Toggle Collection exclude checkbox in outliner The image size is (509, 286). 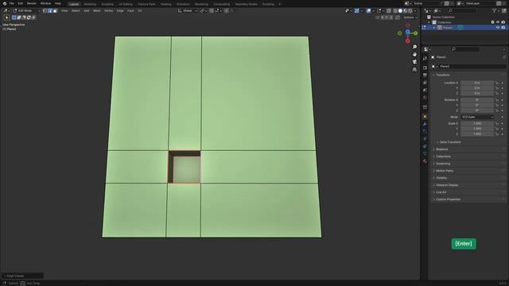click(492, 22)
